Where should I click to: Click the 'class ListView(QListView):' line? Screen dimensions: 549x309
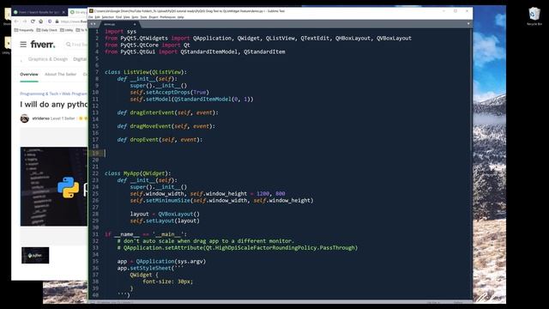click(x=146, y=72)
